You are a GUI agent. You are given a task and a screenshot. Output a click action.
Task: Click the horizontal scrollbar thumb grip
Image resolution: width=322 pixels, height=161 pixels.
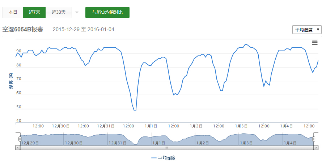pos(167,148)
